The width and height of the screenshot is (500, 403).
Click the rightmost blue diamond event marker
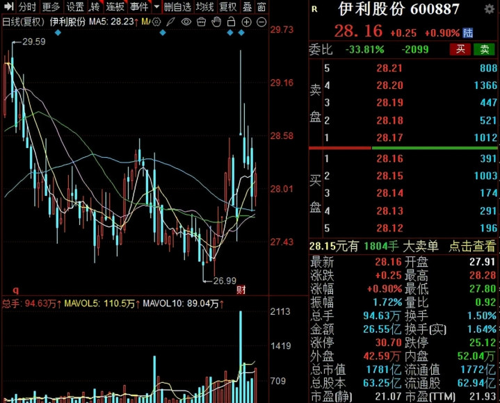241,33
